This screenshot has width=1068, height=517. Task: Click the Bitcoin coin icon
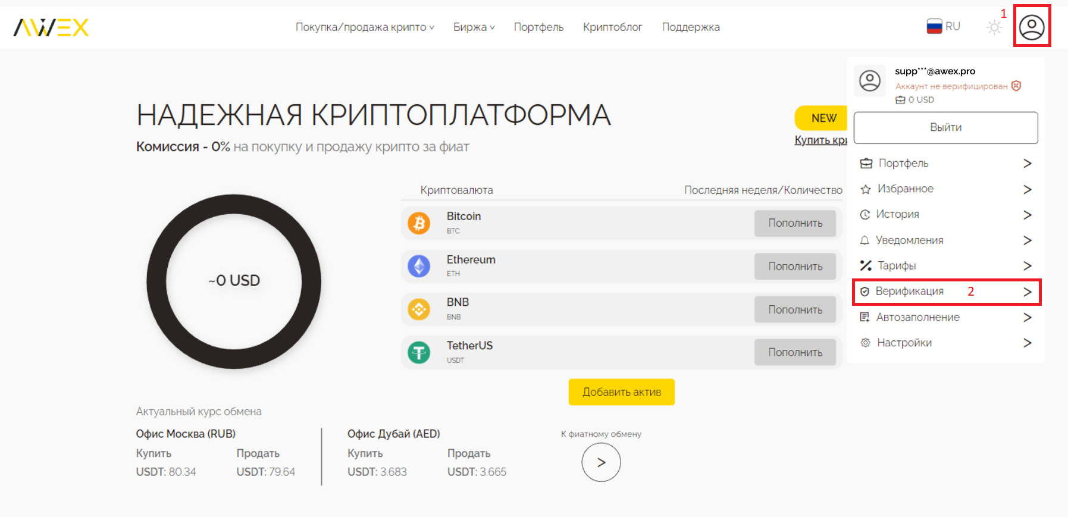click(419, 223)
